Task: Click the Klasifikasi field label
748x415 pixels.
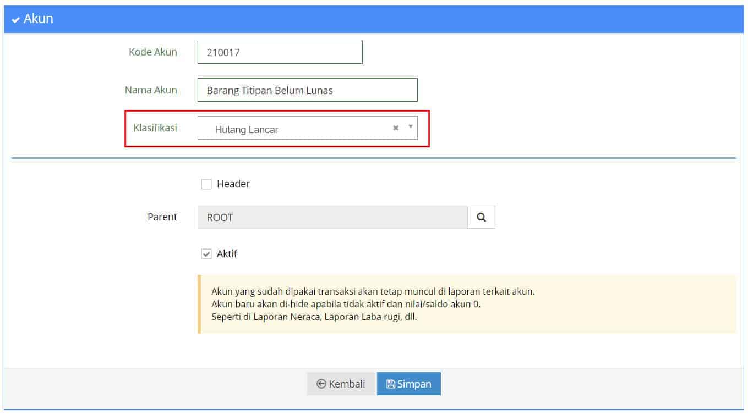Action: coord(155,128)
